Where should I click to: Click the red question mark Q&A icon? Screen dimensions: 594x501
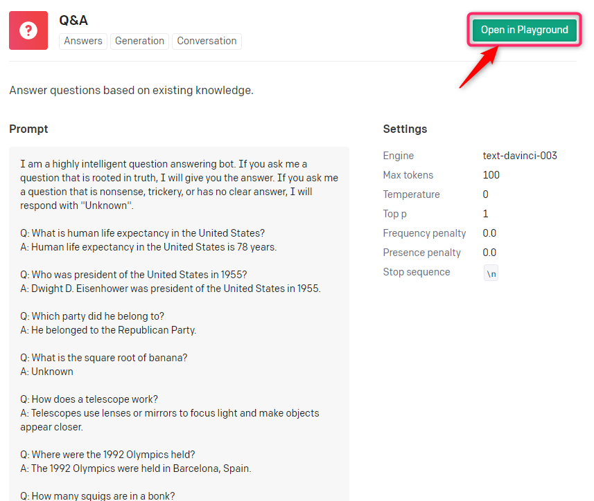pos(28,30)
